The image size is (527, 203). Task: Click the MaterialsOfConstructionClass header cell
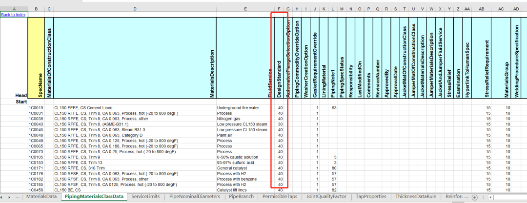[49, 58]
